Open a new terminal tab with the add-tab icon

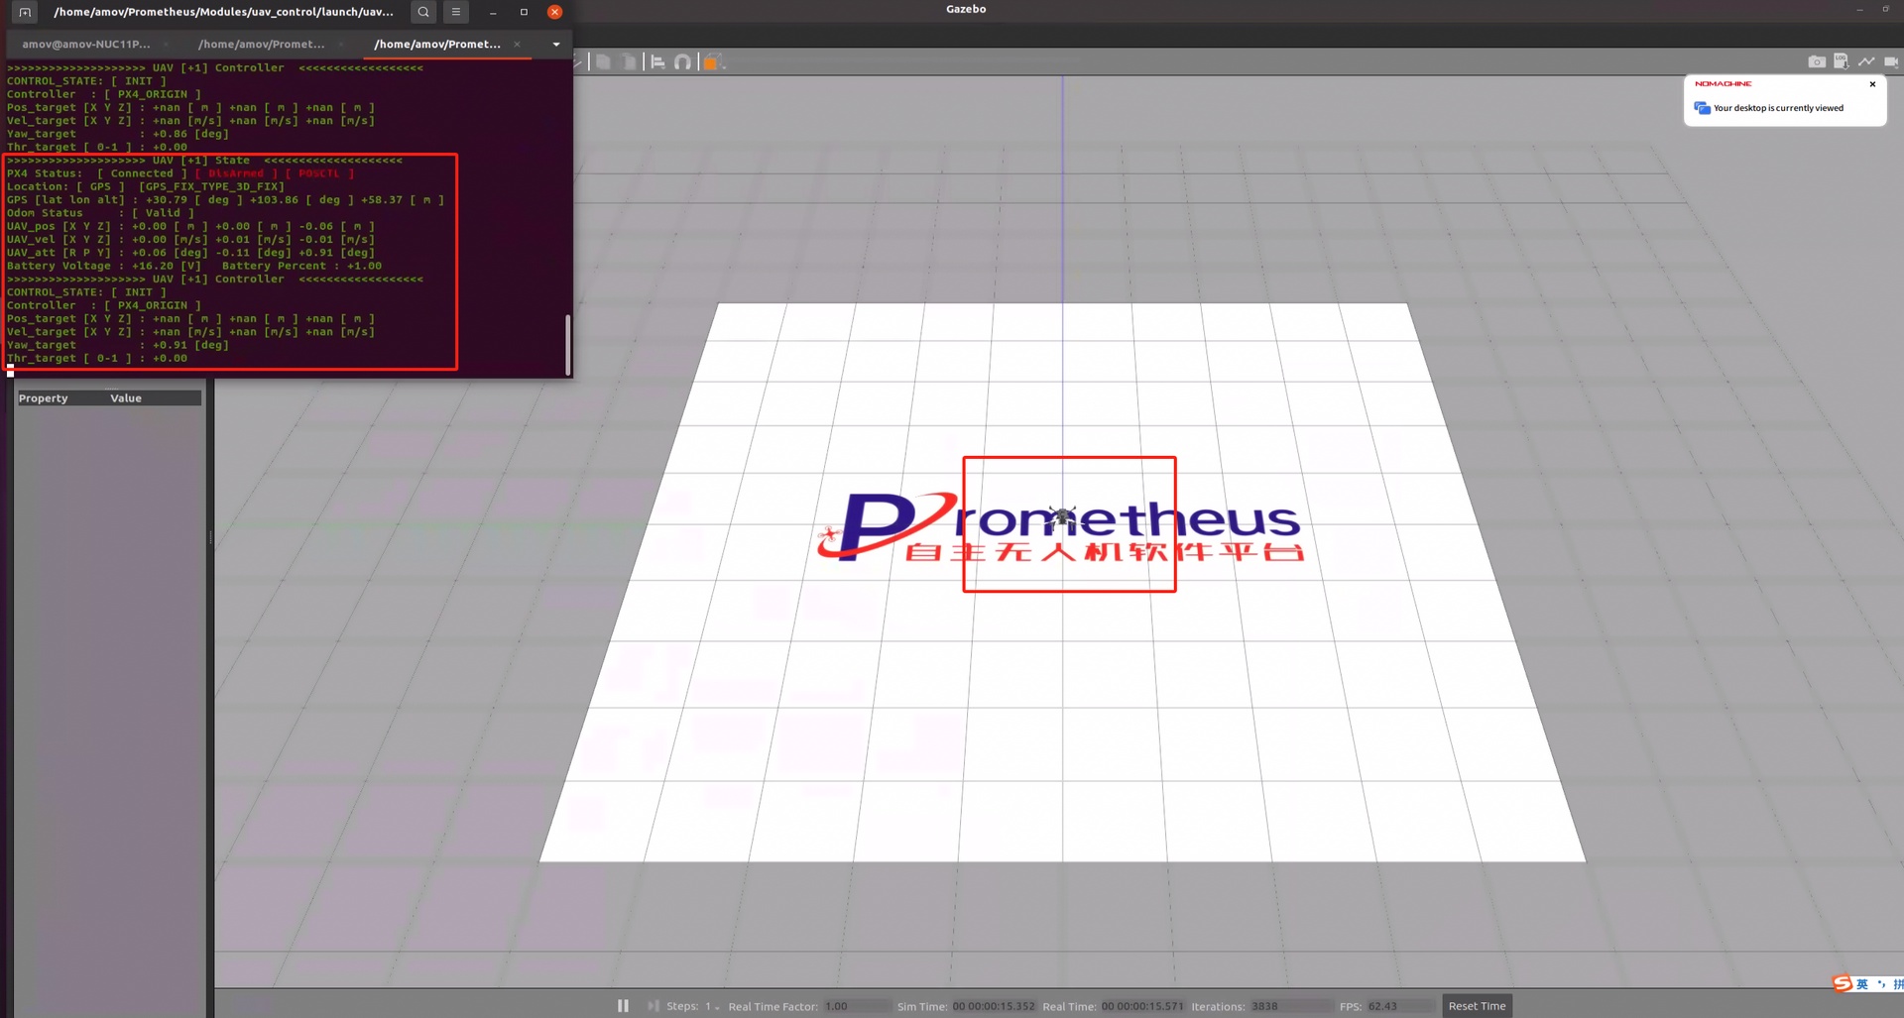click(25, 12)
